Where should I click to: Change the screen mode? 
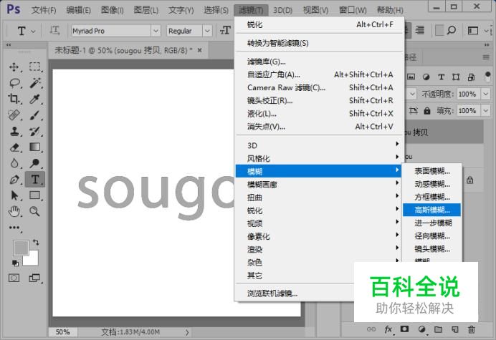(34, 278)
